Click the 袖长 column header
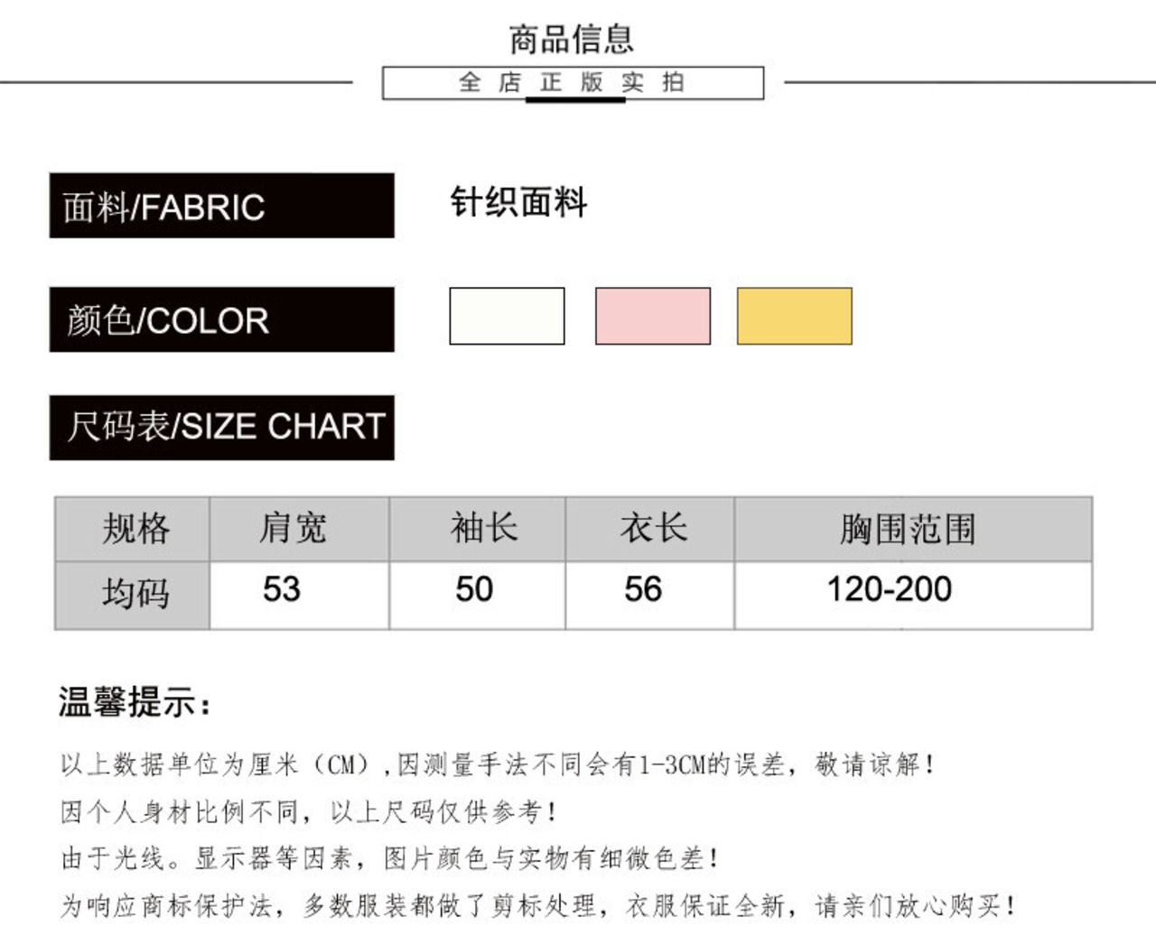Image resolution: width=1156 pixels, height=944 pixels. [x=484, y=529]
